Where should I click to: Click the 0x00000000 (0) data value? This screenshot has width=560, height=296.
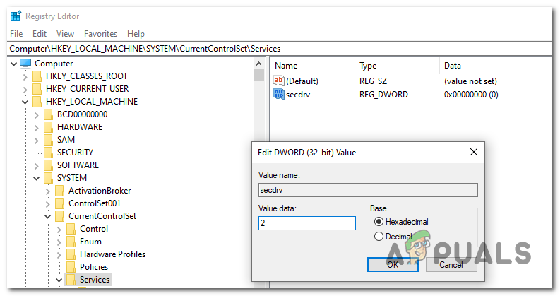click(x=471, y=95)
